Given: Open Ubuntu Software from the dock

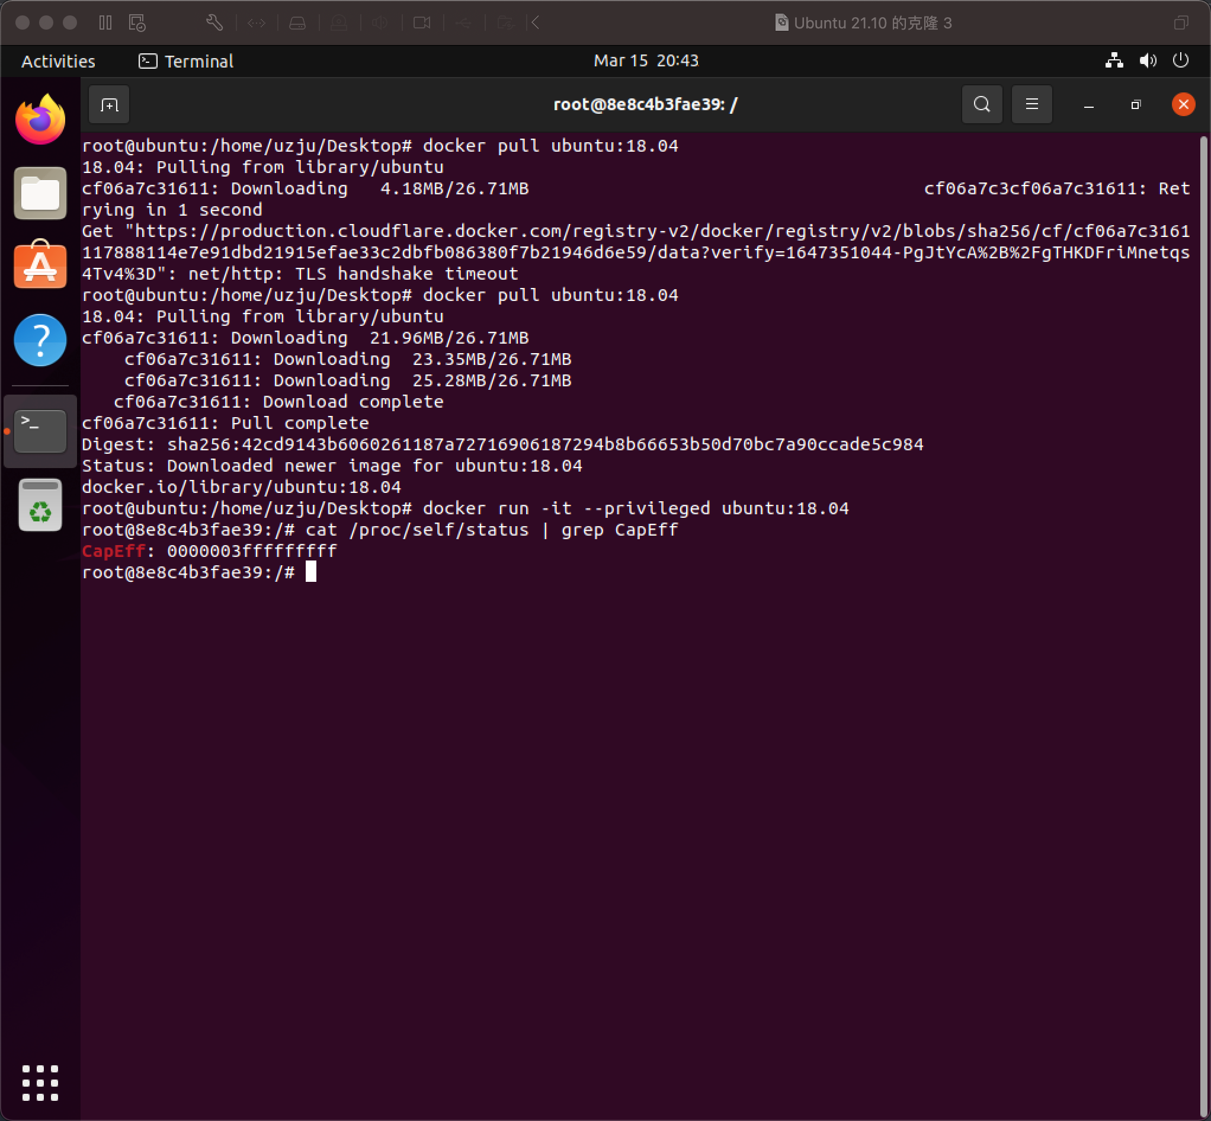Looking at the screenshot, I should click(x=40, y=265).
